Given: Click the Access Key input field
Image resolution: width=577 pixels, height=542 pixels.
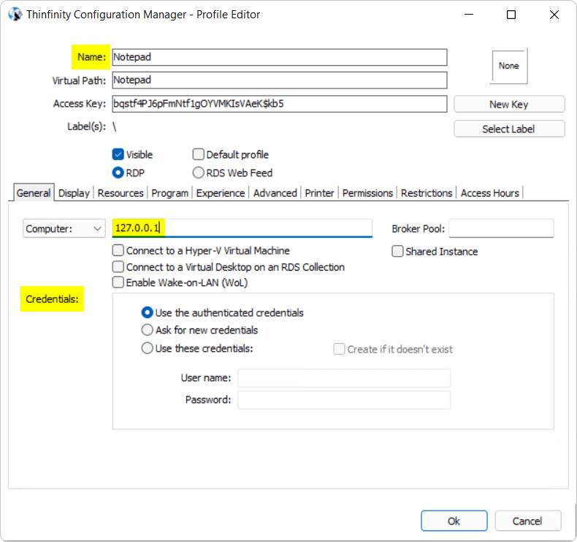Looking at the screenshot, I should [x=280, y=104].
